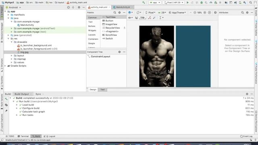Run the app with green play icon
Image resolution: width=258 pixels, height=145 pixels.
[x=187, y=2]
